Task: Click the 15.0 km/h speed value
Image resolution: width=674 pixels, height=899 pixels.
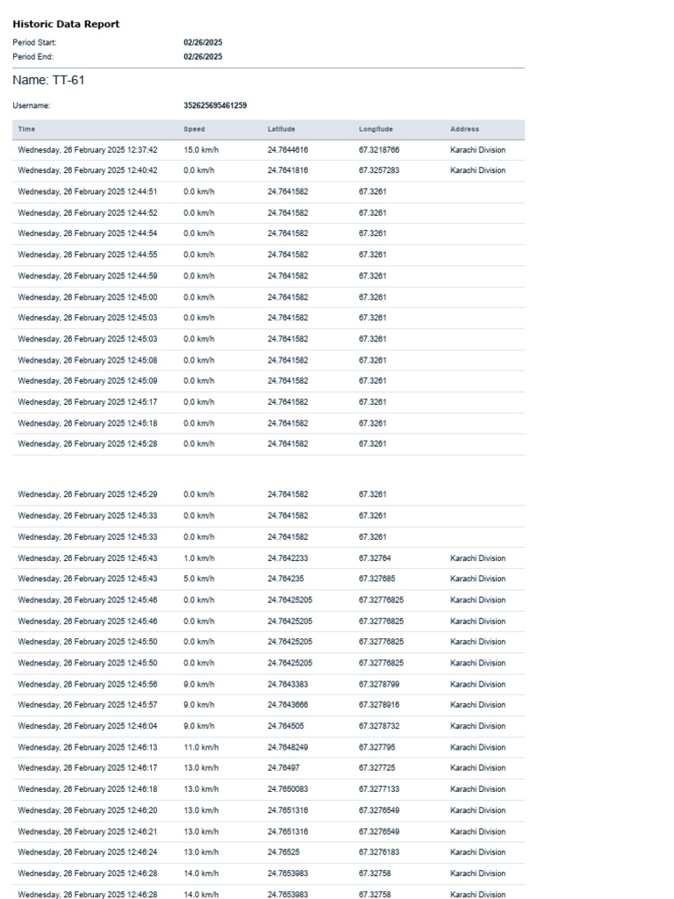Action: tap(201, 150)
